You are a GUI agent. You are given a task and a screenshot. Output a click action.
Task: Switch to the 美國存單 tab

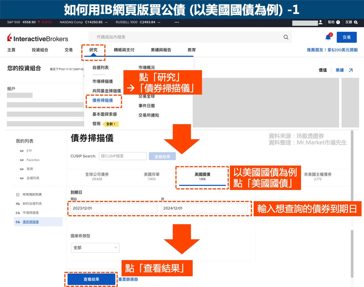pos(151,176)
